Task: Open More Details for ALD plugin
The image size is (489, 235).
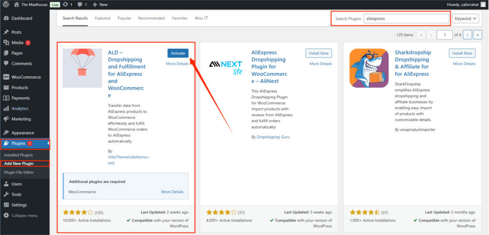Action: pos(177,64)
